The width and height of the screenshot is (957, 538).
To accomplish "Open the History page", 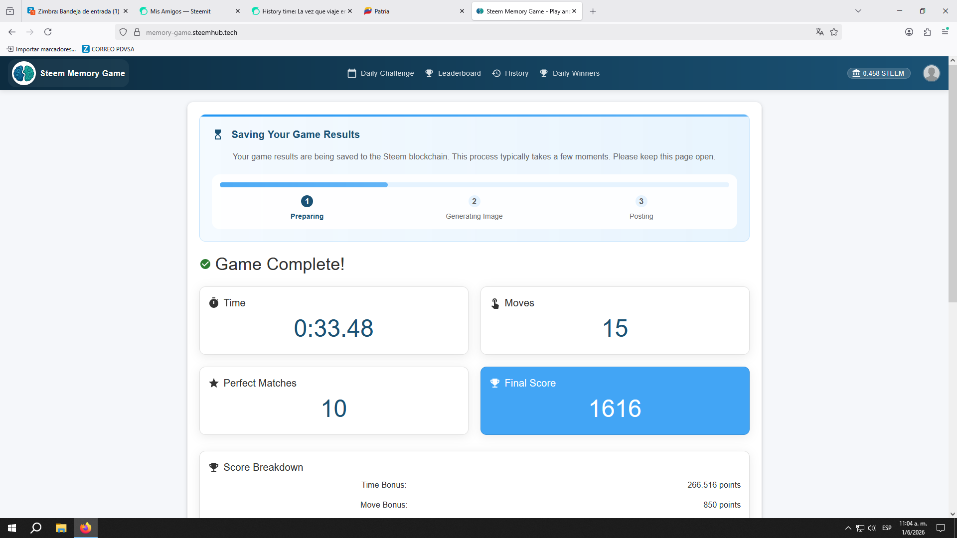I will pyautogui.click(x=510, y=73).
